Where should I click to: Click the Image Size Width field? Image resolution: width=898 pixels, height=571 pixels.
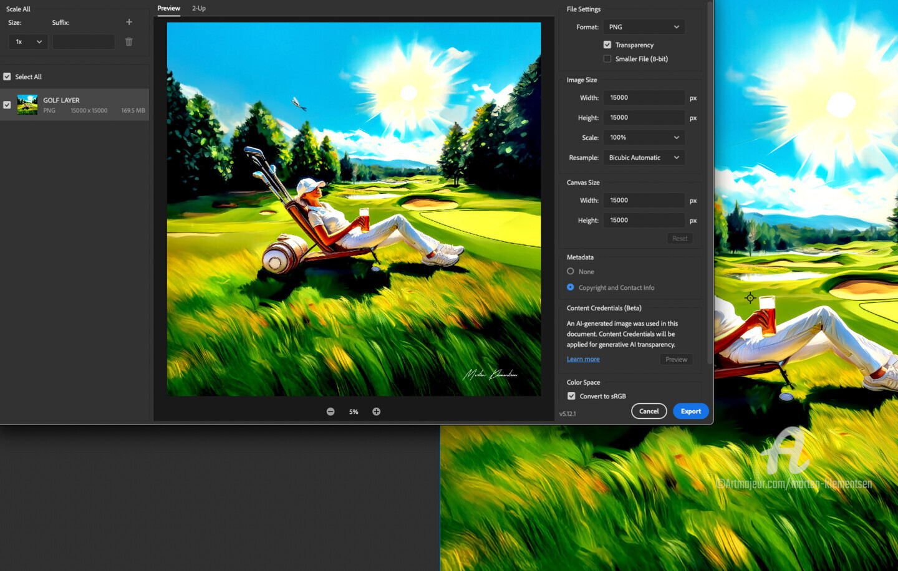[x=644, y=98]
